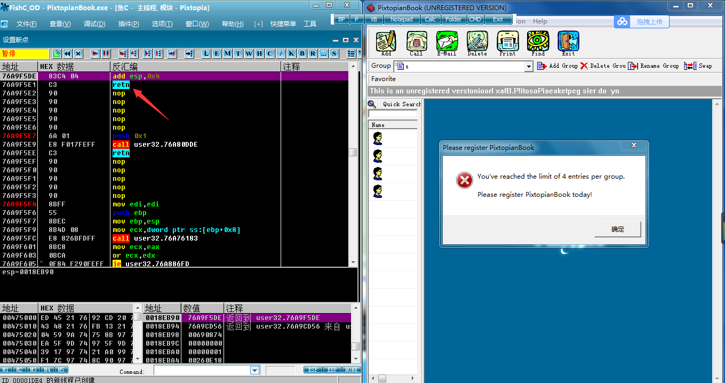Click the E (executable modules) button
The height and width of the screenshot is (383, 725).
coord(217,53)
